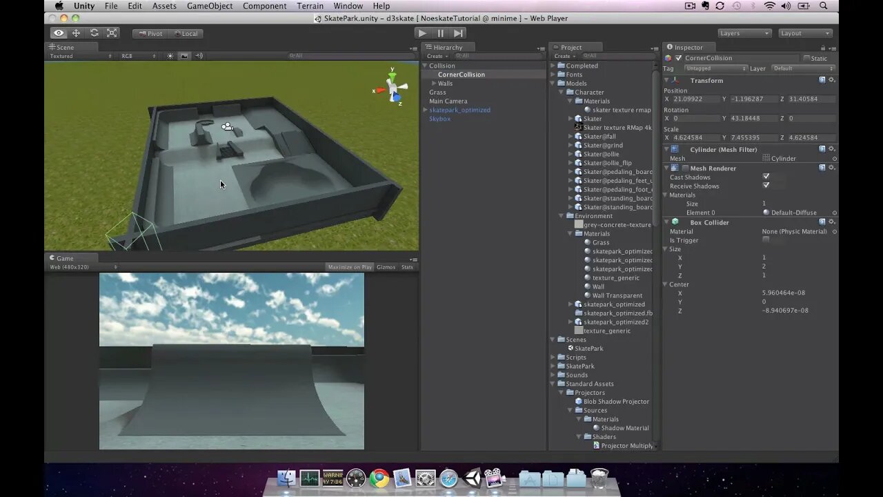883x497 pixels.
Task: Open the Web (480x320) aspect dropdown
Action: point(82,267)
